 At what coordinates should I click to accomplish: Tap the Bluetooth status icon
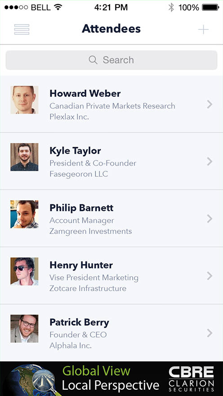coord(171,7)
